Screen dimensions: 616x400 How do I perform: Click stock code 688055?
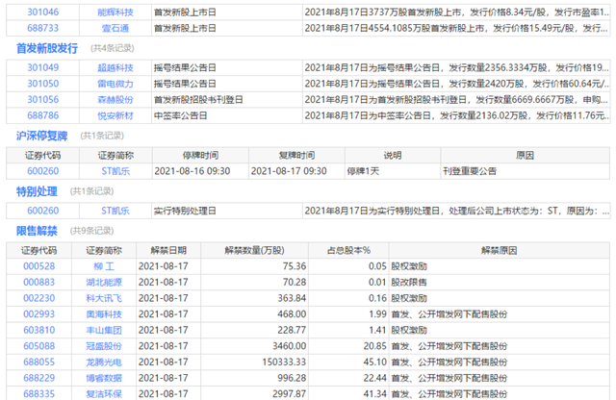[x=38, y=362]
